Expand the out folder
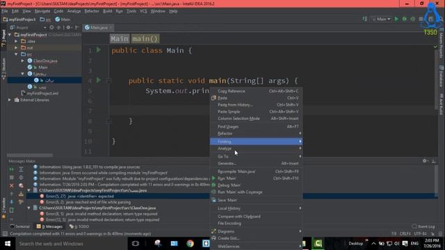This screenshot has height=250, width=445. pyautogui.click(x=16, y=48)
